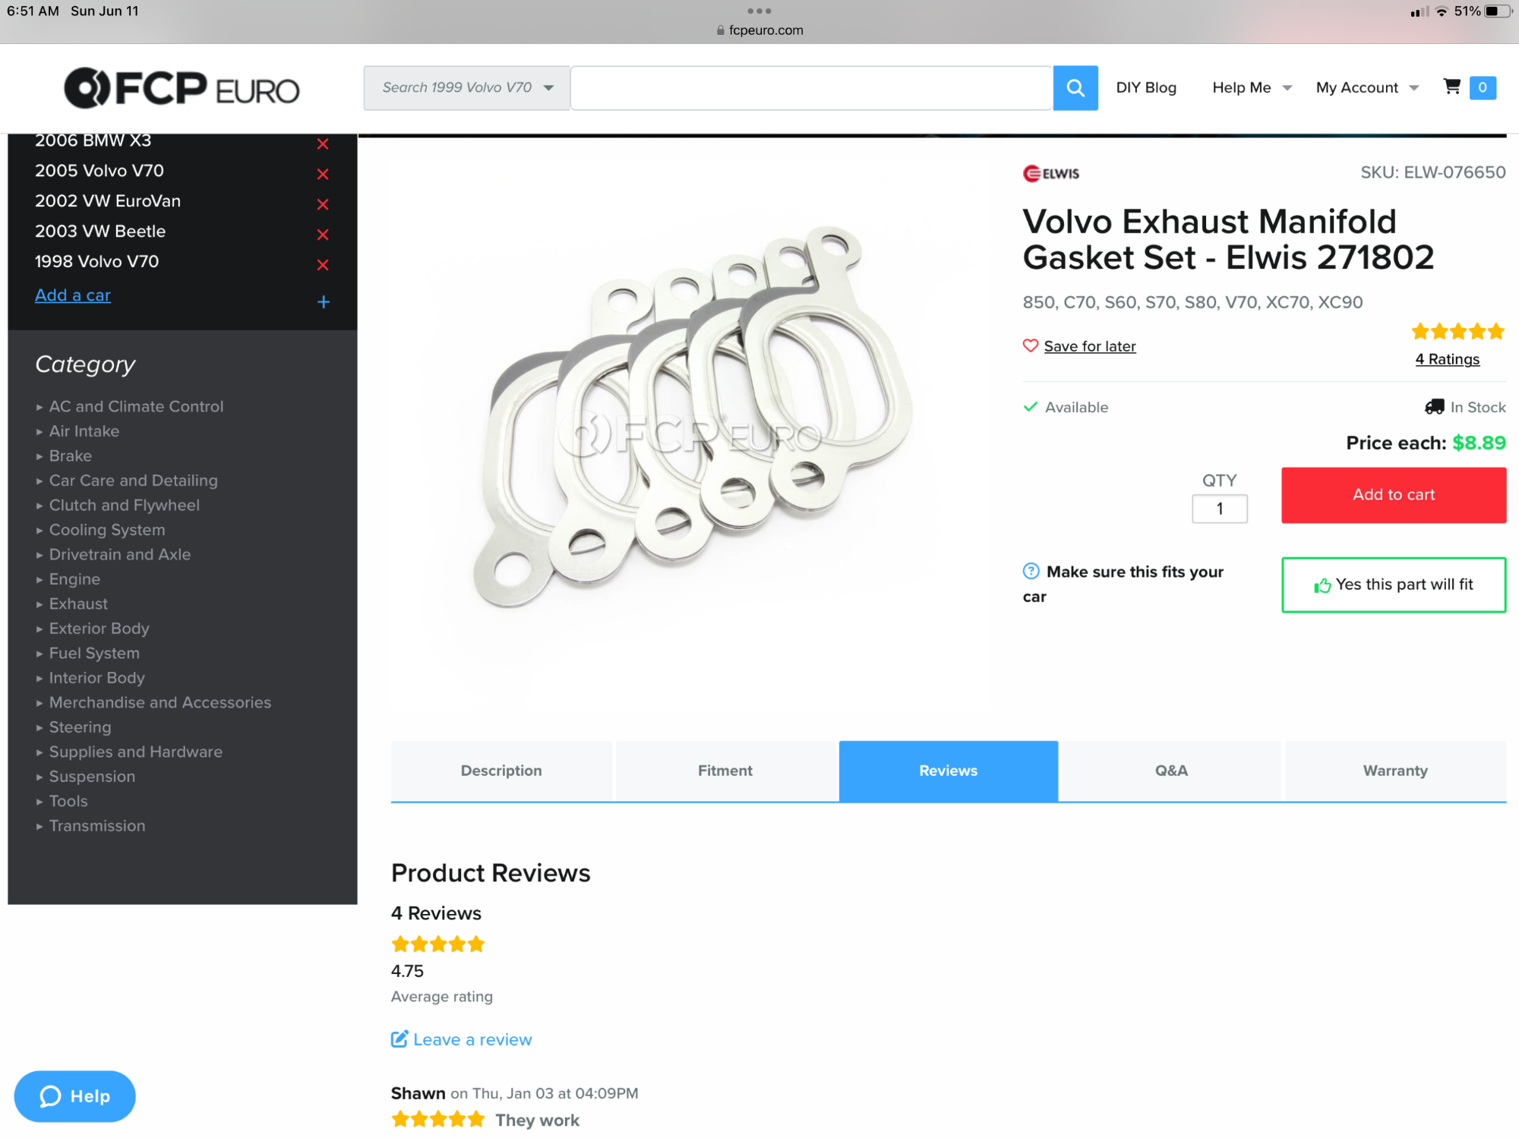This screenshot has height=1138, width=1519.
Task: Remove 2003 VW Beetle from garage
Action: pyautogui.click(x=323, y=235)
